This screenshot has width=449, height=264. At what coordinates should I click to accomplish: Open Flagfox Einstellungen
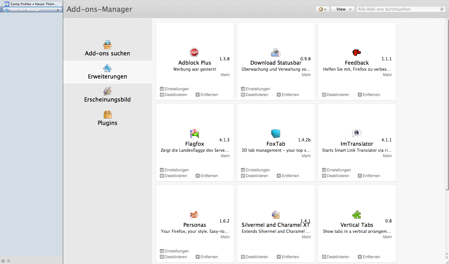tap(174, 170)
